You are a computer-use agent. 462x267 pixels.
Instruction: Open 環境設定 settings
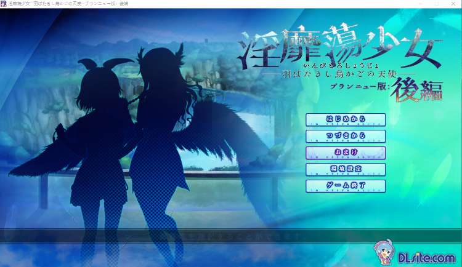pyautogui.click(x=346, y=169)
